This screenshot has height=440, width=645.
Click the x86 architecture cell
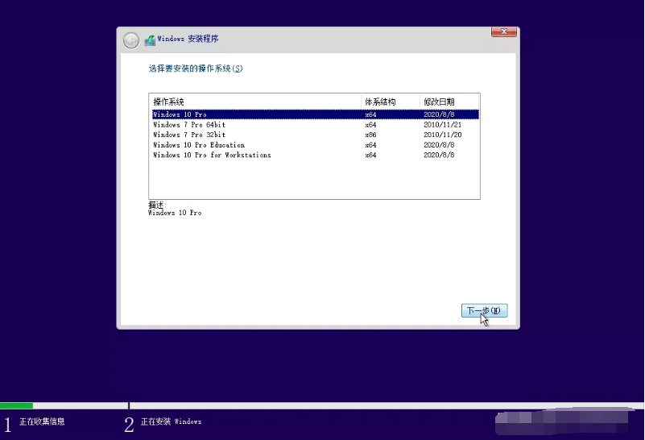370,135
